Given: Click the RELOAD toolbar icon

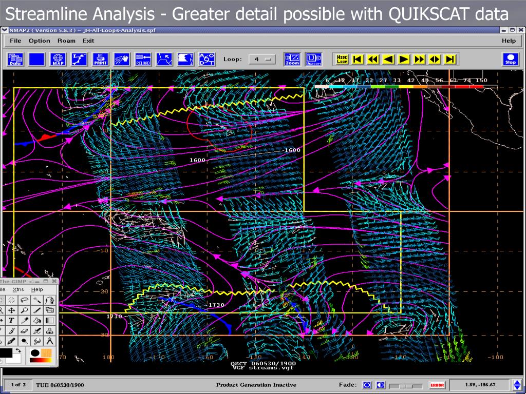Looking at the screenshot, I should pyautogui.click(x=143, y=60).
